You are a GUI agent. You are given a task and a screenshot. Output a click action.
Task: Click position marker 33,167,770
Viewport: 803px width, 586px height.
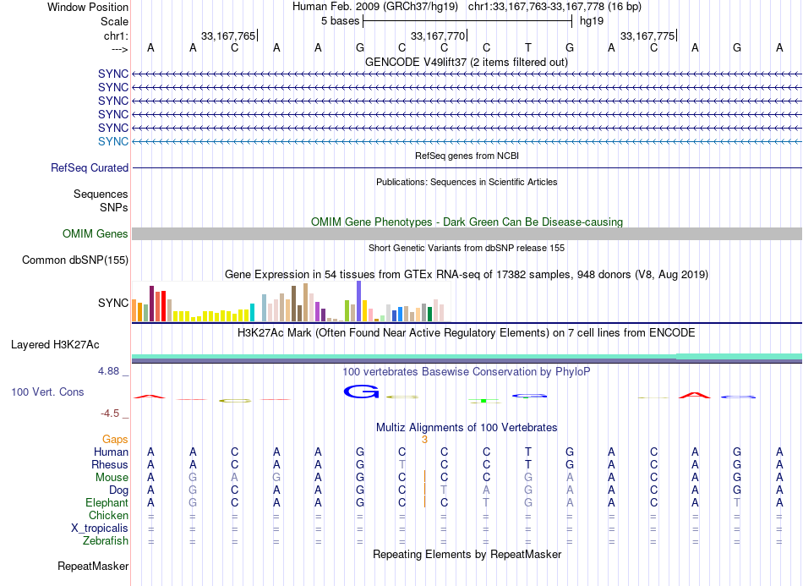[438, 36]
